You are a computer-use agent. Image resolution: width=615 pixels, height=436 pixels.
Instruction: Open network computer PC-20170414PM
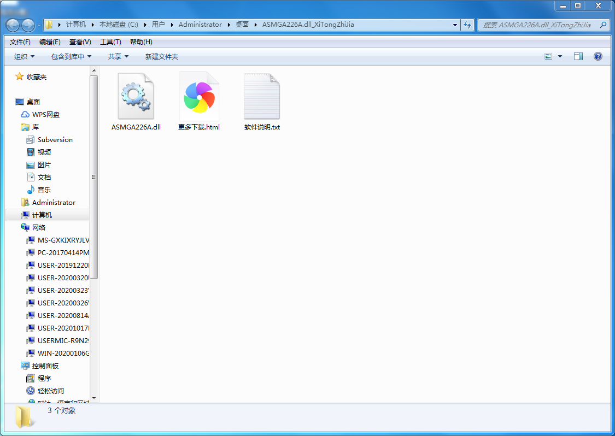pos(63,252)
